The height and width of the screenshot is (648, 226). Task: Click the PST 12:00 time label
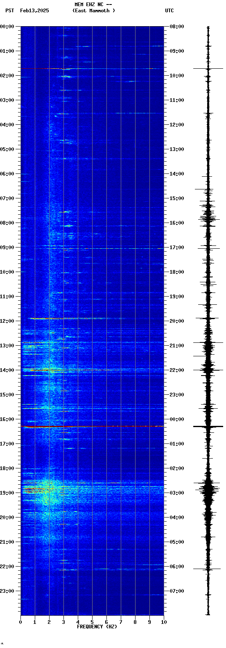coord(7,321)
